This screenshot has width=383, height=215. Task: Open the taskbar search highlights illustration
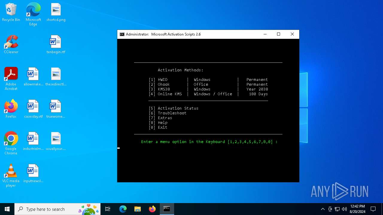pyautogui.click(x=89, y=209)
